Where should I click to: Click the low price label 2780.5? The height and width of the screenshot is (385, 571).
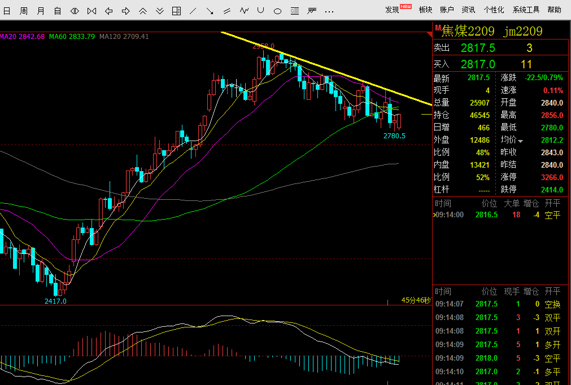394,135
